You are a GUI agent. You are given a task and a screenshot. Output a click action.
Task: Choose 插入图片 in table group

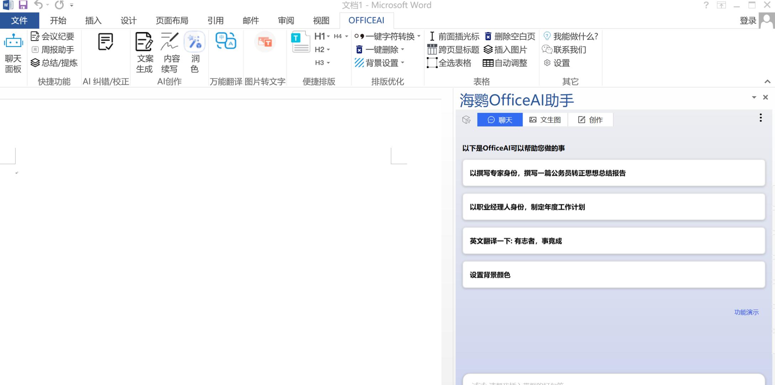[x=506, y=50]
